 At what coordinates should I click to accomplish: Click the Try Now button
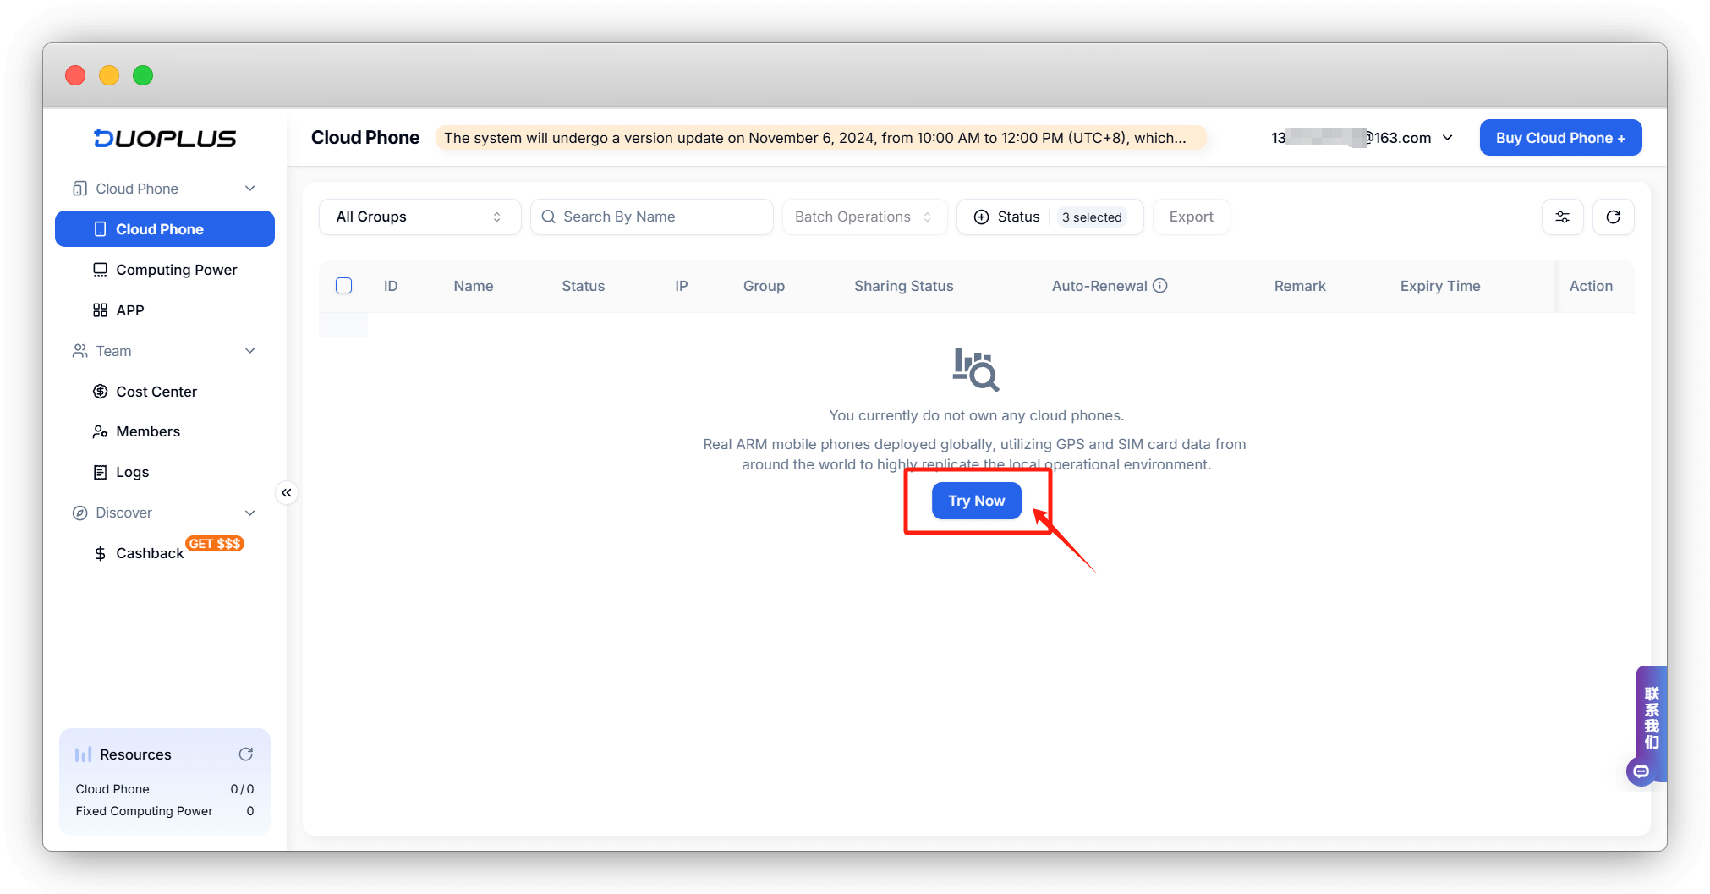(976, 501)
